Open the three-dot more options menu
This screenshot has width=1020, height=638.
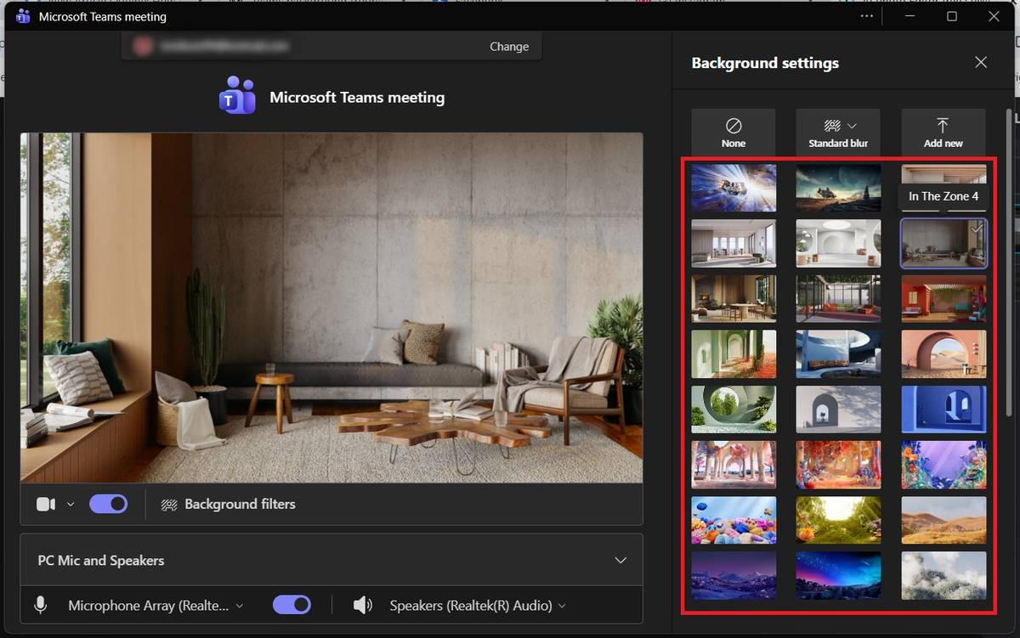(867, 16)
